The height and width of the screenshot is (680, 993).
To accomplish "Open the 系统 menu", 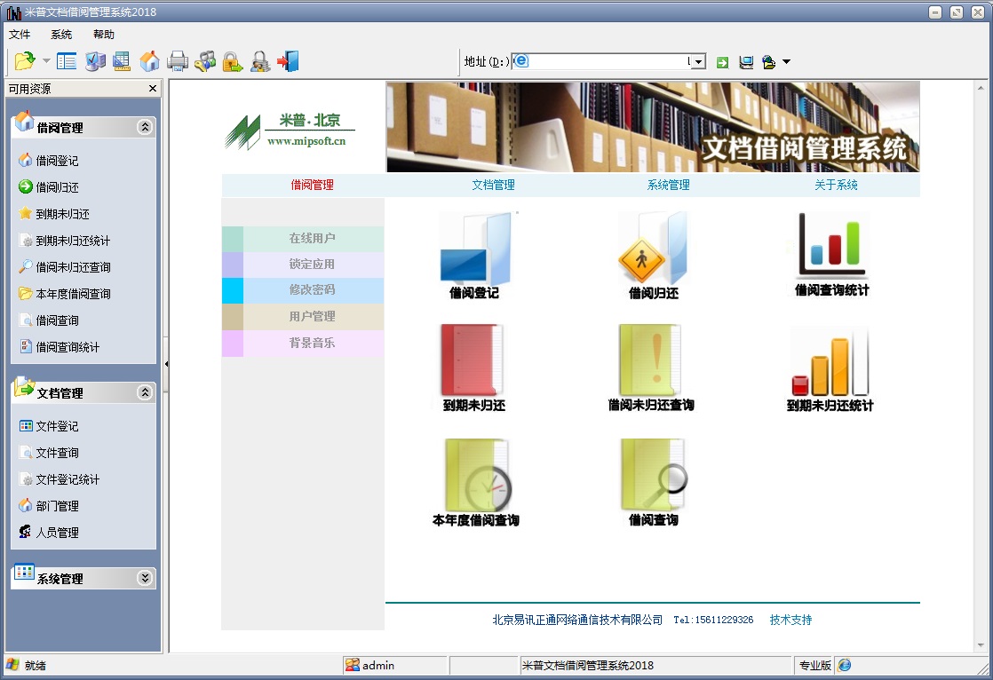I will coord(61,35).
